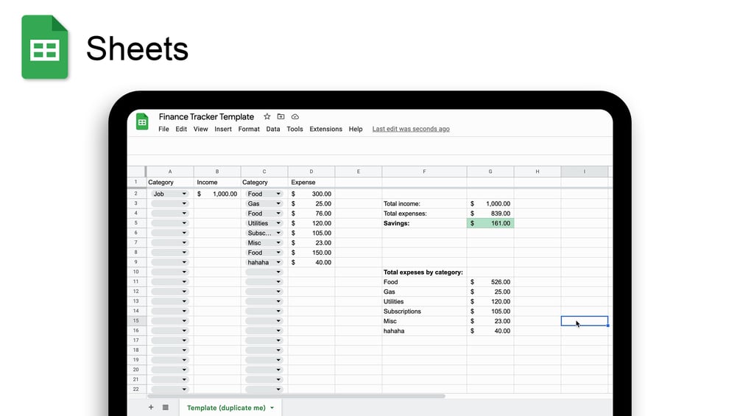Click the income value 1,000.00 in column B
740x416 pixels.
point(217,194)
